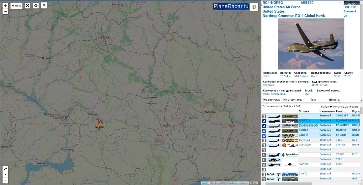
Task: Click the USAF_RQ-4A airline code value
Action: point(320,85)
